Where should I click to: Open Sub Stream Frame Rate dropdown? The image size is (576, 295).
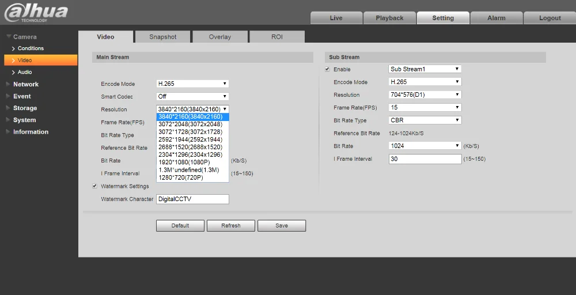tap(425, 108)
